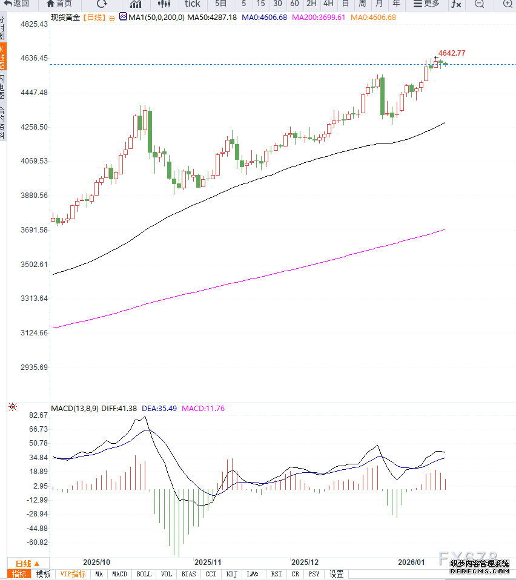
Task: Open the bar chart type icon
Action: pyautogui.click(x=136, y=4)
